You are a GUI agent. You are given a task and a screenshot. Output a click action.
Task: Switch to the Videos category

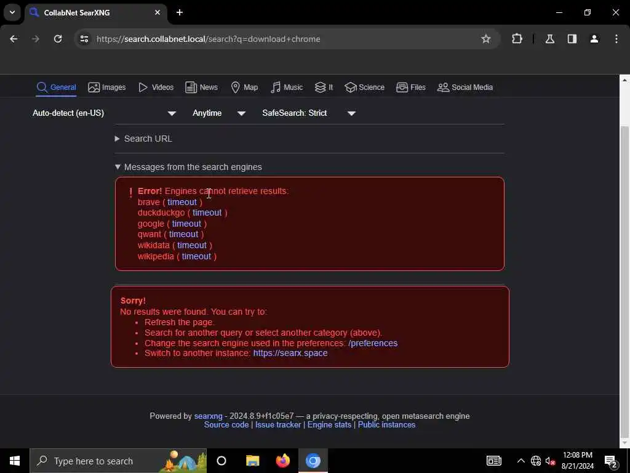click(156, 87)
